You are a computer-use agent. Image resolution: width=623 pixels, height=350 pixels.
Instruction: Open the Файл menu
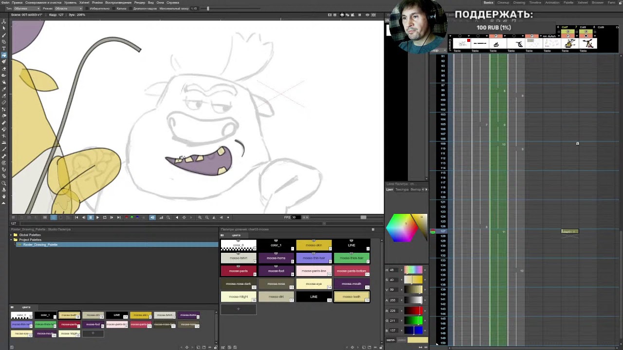point(5,2)
